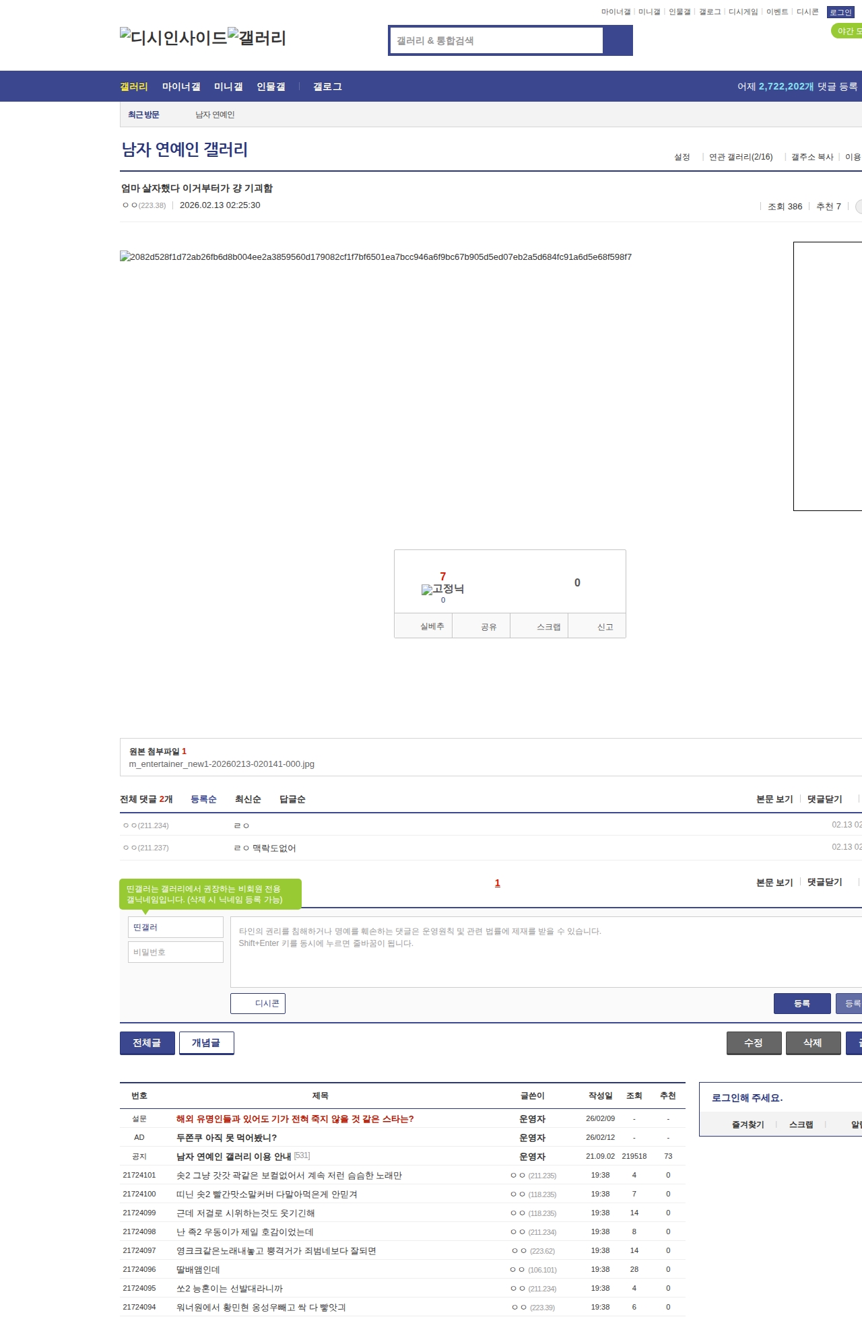Open 남자 연예인 in recent visits bar
The image size is (862, 1317).
(x=215, y=114)
